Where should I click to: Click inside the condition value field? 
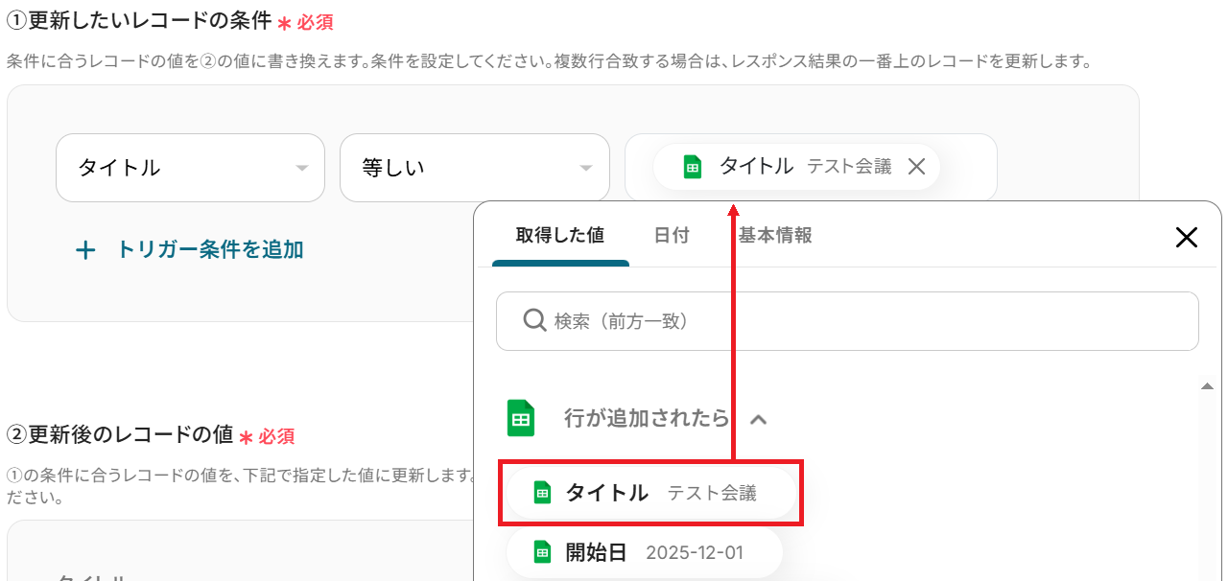coord(811,168)
